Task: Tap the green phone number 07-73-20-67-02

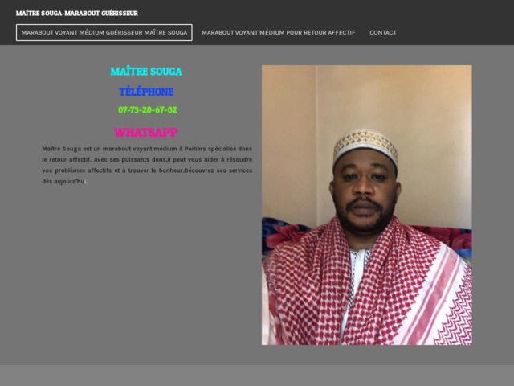Action: tap(148, 110)
